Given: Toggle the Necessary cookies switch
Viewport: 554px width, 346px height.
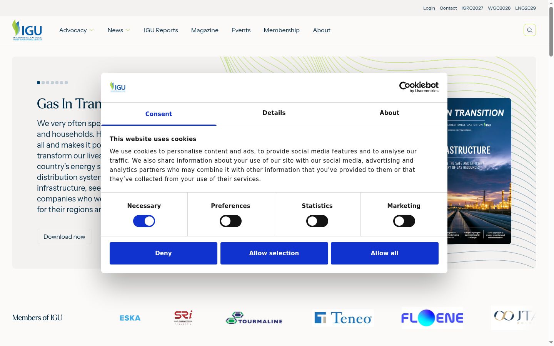Looking at the screenshot, I should pyautogui.click(x=144, y=221).
